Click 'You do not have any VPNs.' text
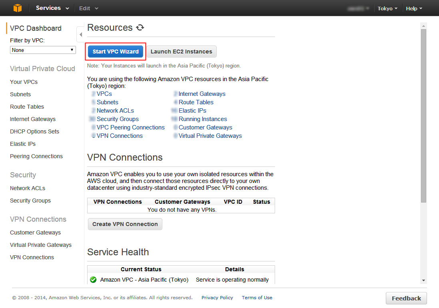Image resolution: width=439 pixels, height=308 pixels. coord(182,210)
